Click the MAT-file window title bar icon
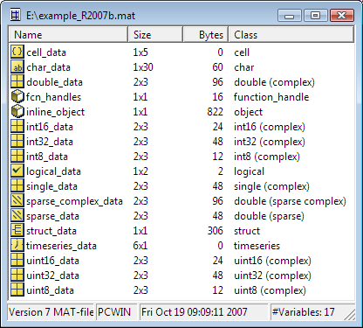 click(16, 15)
